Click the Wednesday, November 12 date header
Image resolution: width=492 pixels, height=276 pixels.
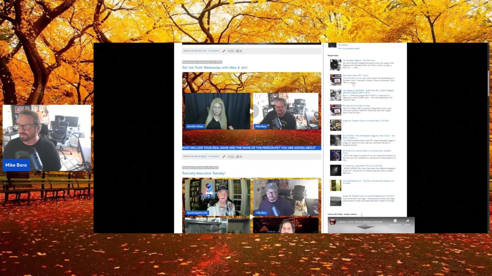point(202,62)
